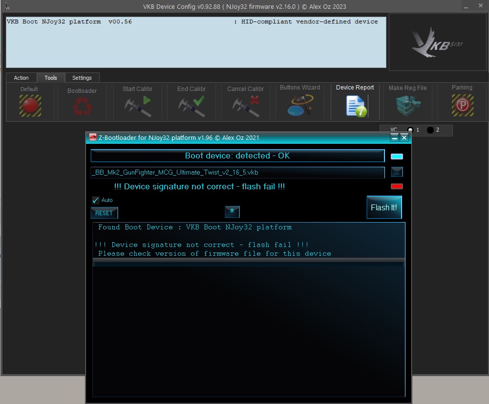
Task: Browse for firmware file with ellipsis button
Action: tap(397, 172)
